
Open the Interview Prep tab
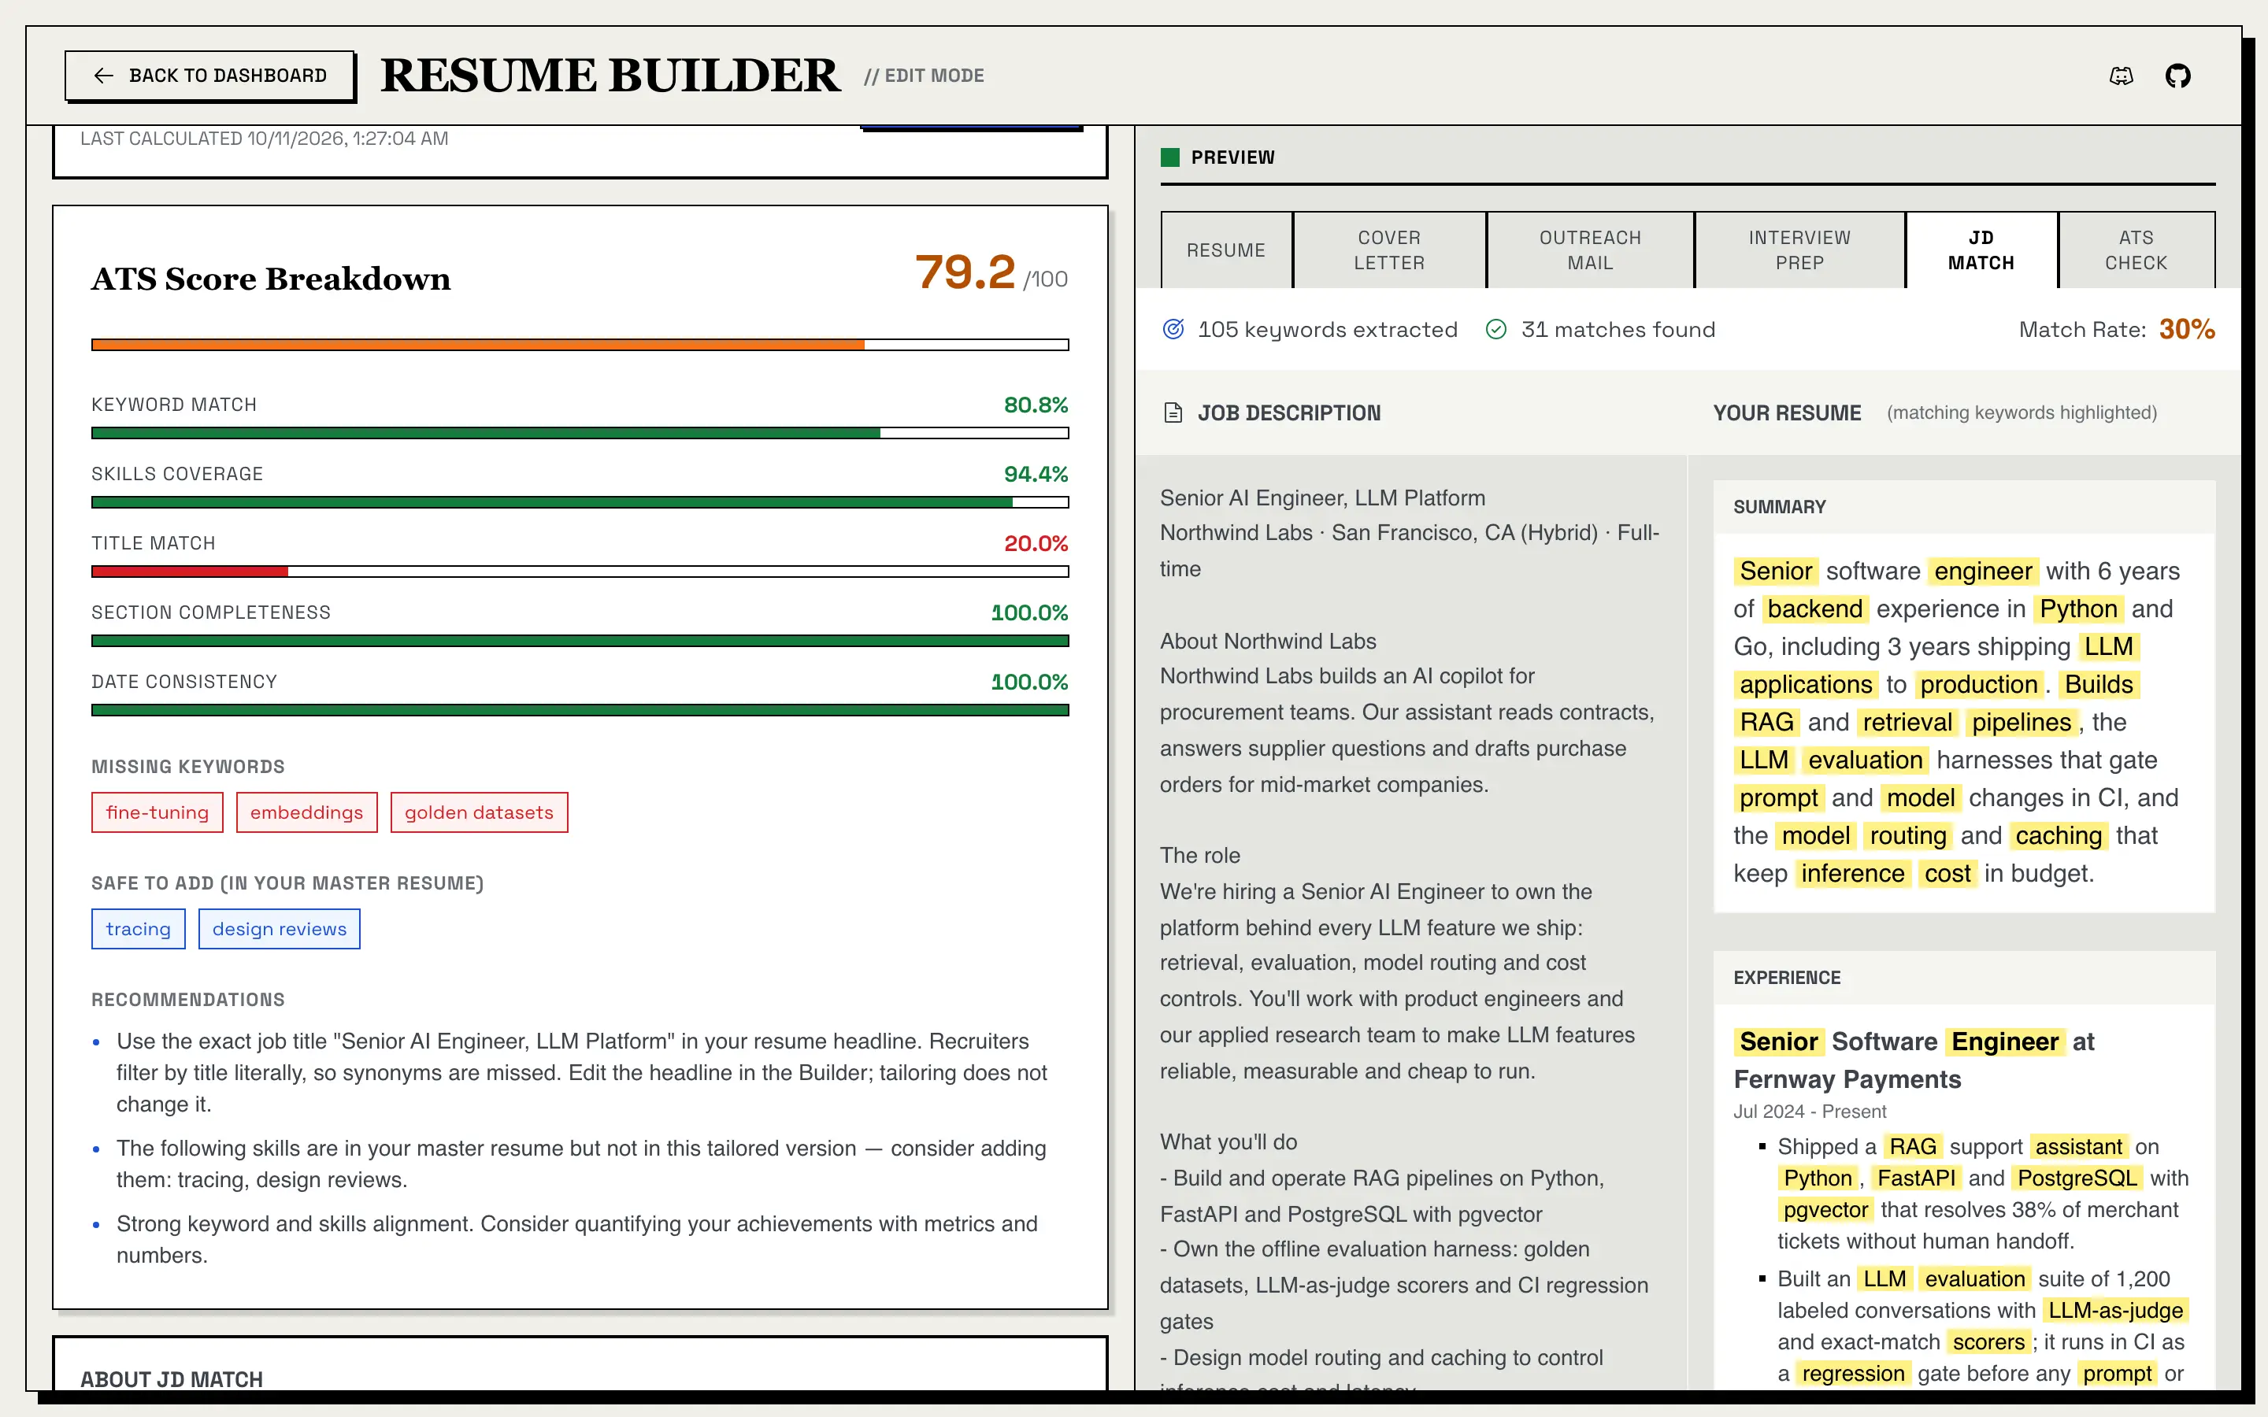[1799, 250]
